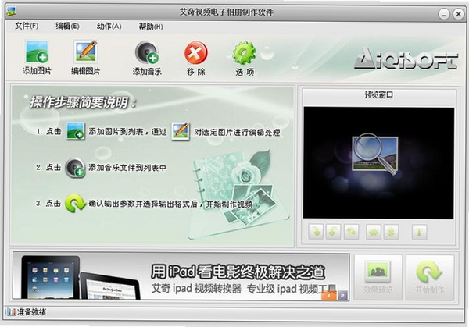Click the green arrow icon in step 3

tap(75, 204)
